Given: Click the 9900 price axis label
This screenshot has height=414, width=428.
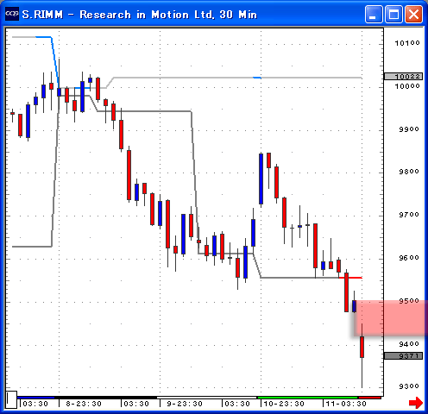Looking at the screenshot, I should 409,129.
